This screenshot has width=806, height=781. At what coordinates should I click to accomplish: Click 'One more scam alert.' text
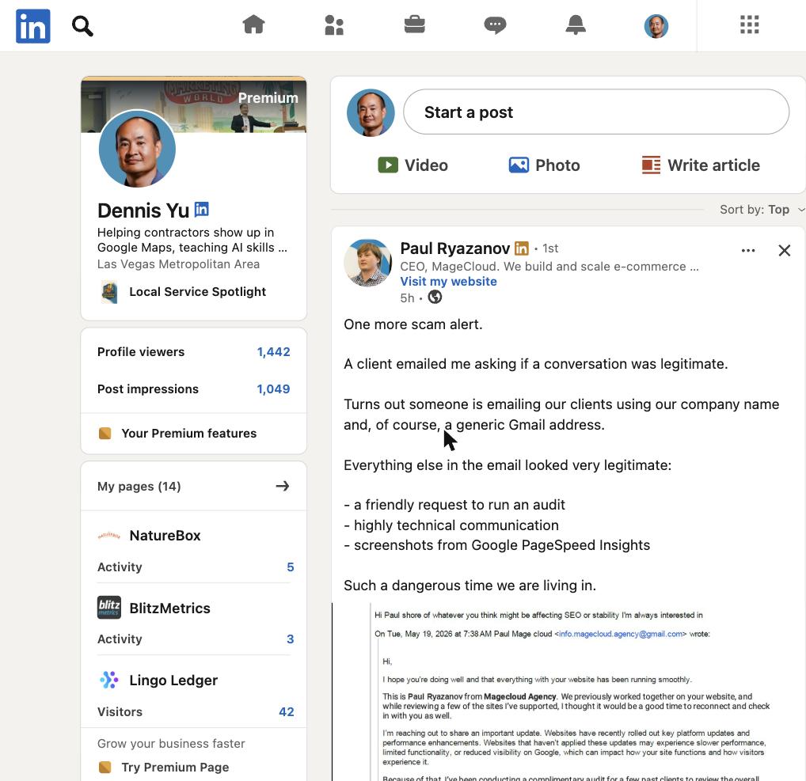[413, 324]
